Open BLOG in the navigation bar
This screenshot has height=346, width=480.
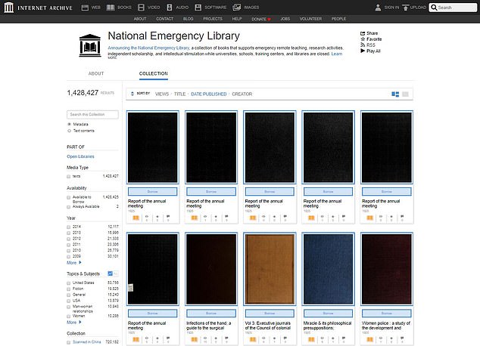click(x=188, y=19)
